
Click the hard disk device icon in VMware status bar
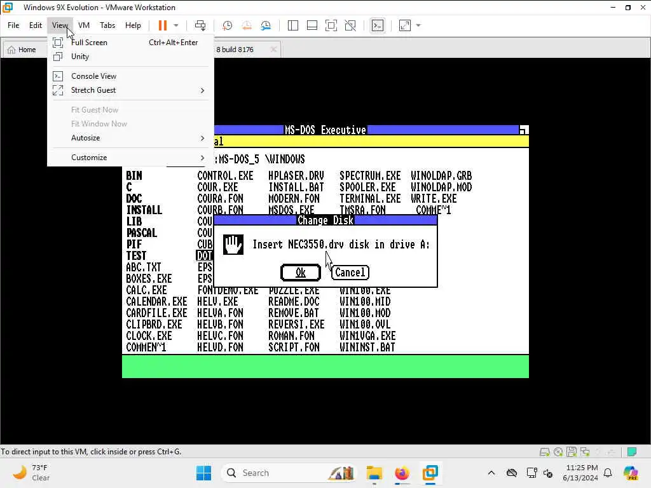tap(544, 452)
